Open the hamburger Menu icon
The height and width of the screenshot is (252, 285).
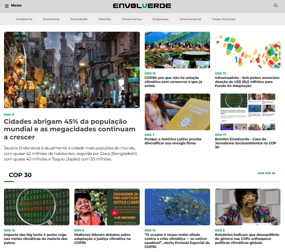pyautogui.click(x=7, y=6)
